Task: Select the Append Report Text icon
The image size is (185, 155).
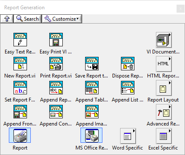Action: [56, 88]
